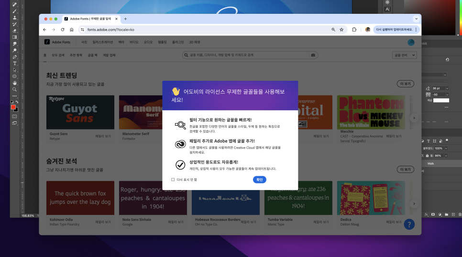
Task: Open fill 86% dropdown in Layers panel
Action: [446, 155]
